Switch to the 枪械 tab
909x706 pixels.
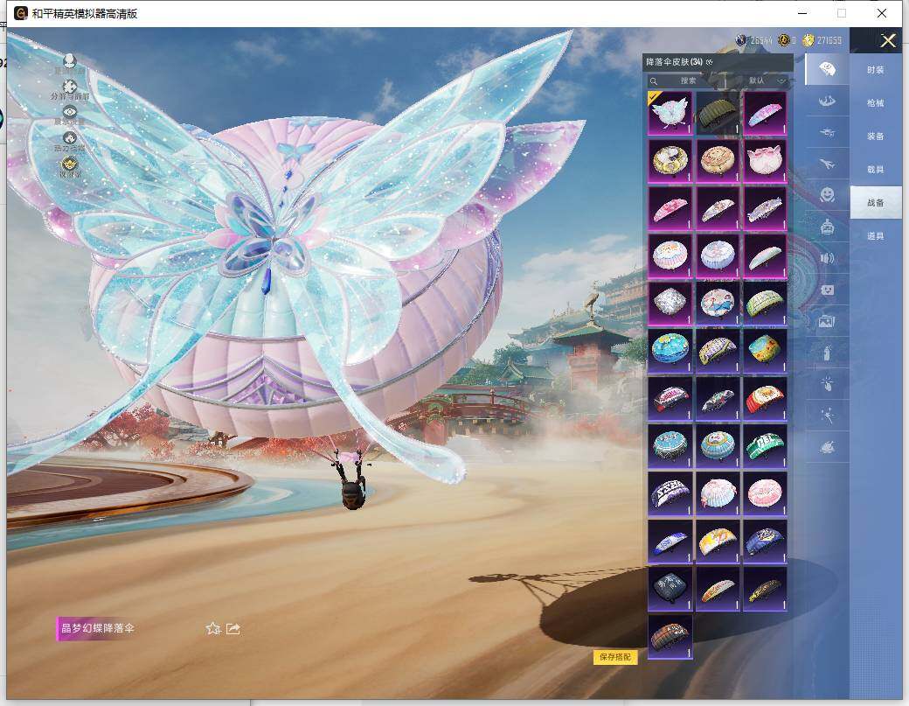875,103
